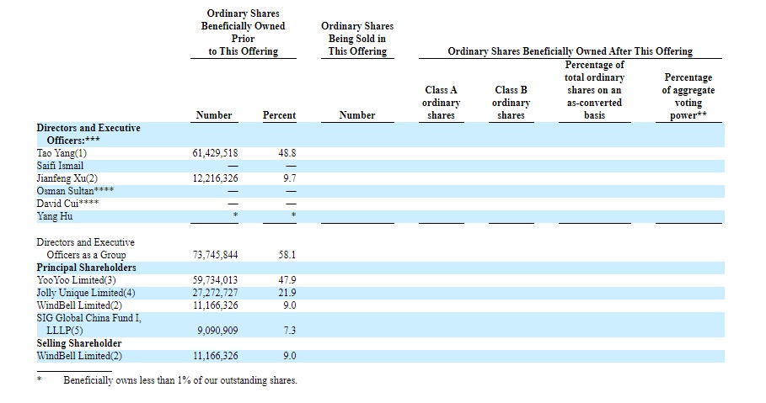The image size is (766, 403).
Task: Click the Saifi Ismail name
Action: [x=60, y=166]
